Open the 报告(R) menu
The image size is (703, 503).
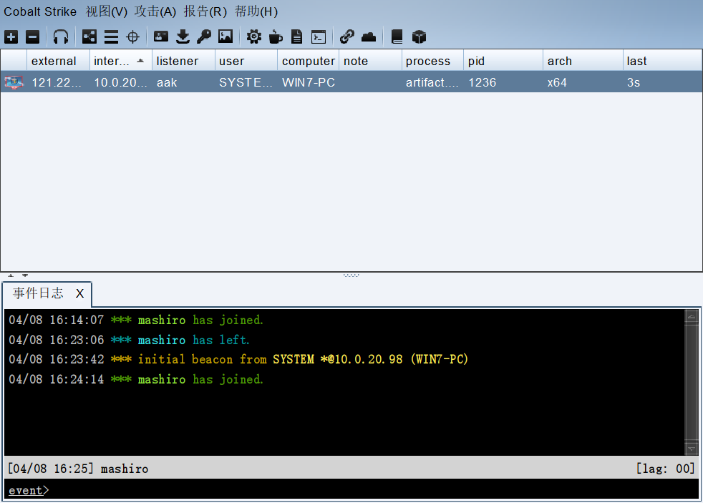pos(205,11)
